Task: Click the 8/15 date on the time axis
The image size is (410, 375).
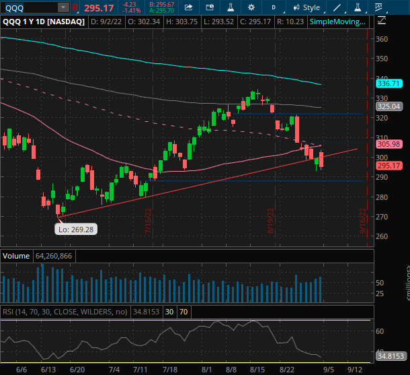Action: (257, 370)
